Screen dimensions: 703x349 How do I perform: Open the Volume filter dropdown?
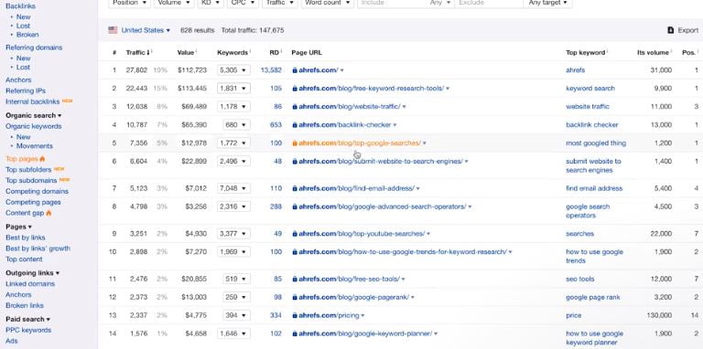click(x=174, y=3)
